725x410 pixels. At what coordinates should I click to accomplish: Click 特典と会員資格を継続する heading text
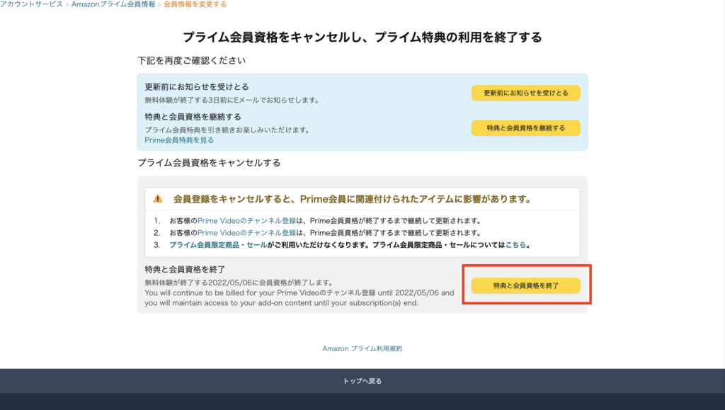pos(193,117)
